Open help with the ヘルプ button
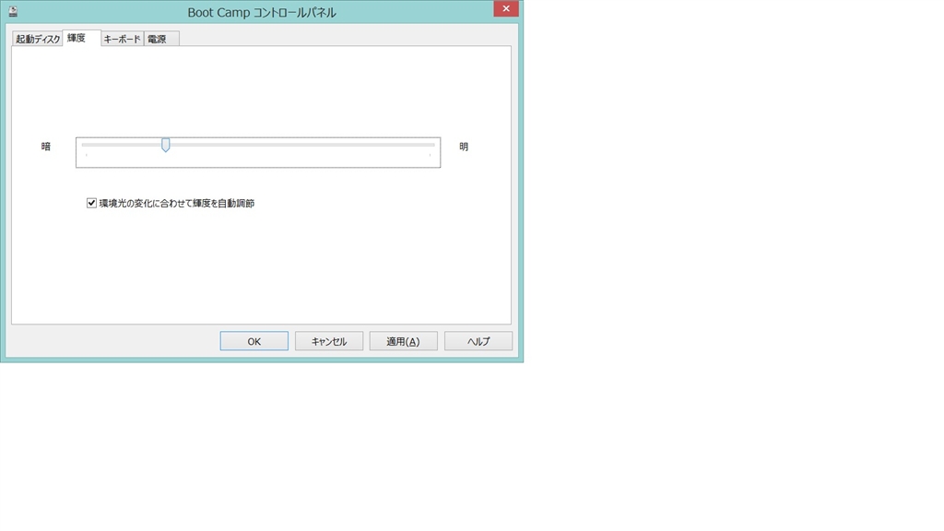Screen dimensions: 944x531 pos(478,341)
